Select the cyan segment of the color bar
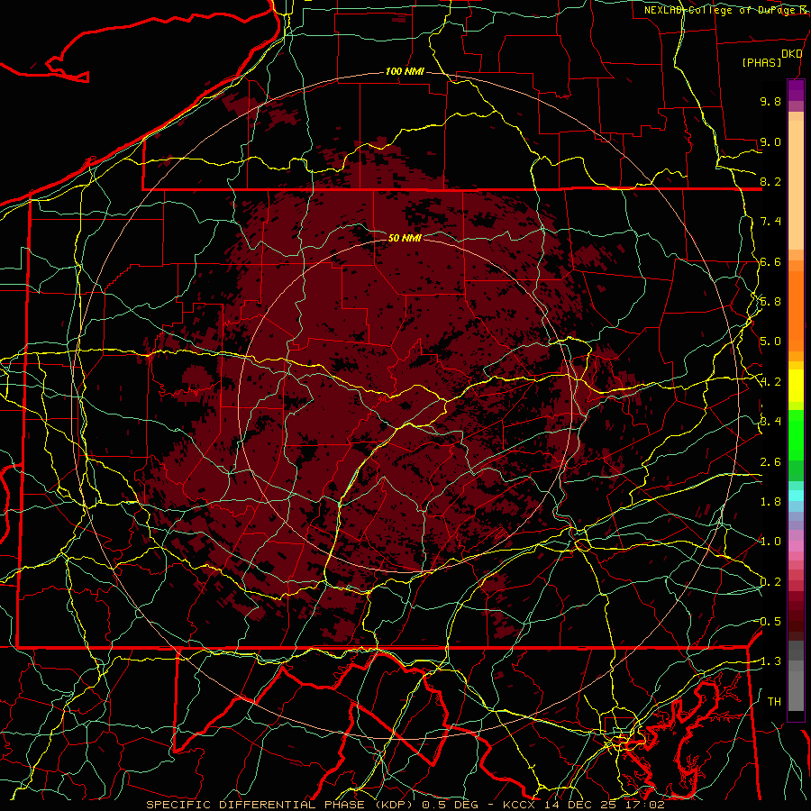Screen dimensions: 811x811 [x=796, y=496]
